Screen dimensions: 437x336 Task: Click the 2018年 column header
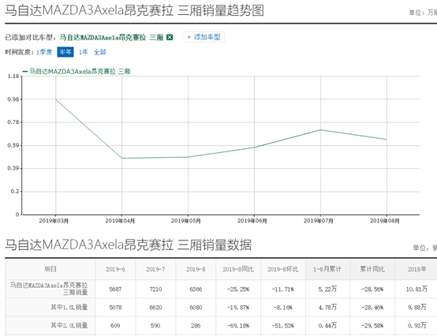(x=416, y=269)
